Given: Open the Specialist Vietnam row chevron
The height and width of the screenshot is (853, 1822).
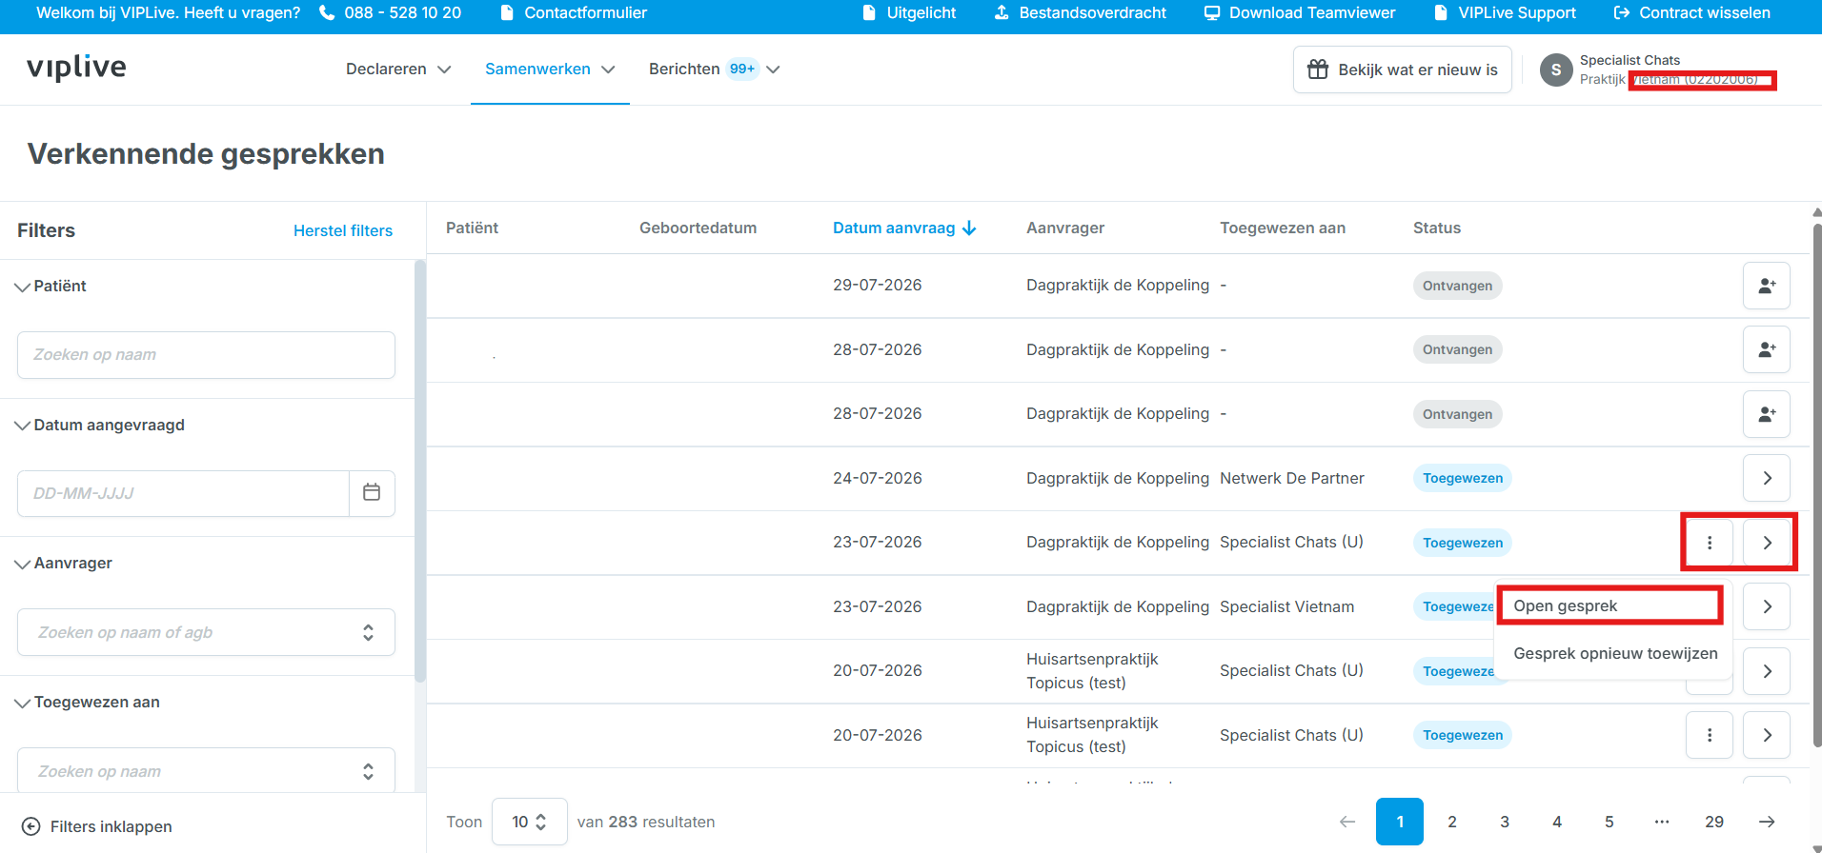Looking at the screenshot, I should 1766,606.
